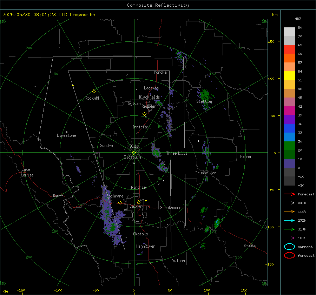Screen dimensions: 316x295
Task: Click the blue-core echo southwest of Brooks
Action: pos(217,223)
